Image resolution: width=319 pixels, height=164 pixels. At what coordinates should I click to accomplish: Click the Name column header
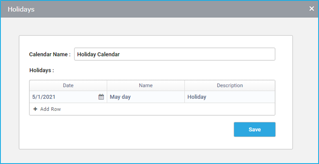point(146,86)
